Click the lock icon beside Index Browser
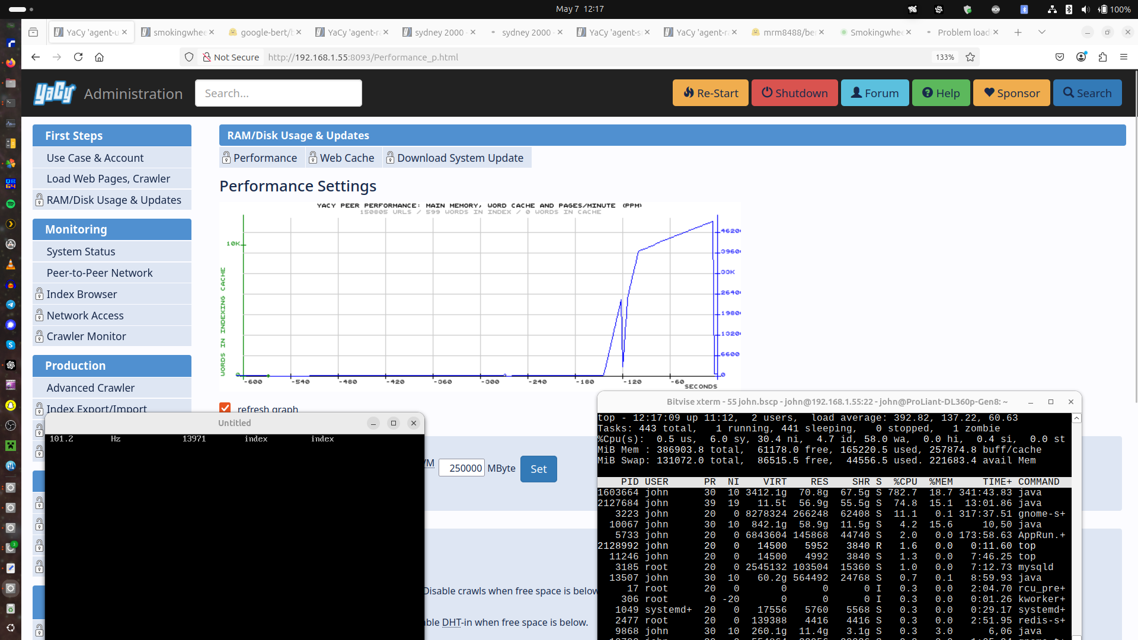The width and height of the screenshot is (1138, 640). (x=39, y=294)
